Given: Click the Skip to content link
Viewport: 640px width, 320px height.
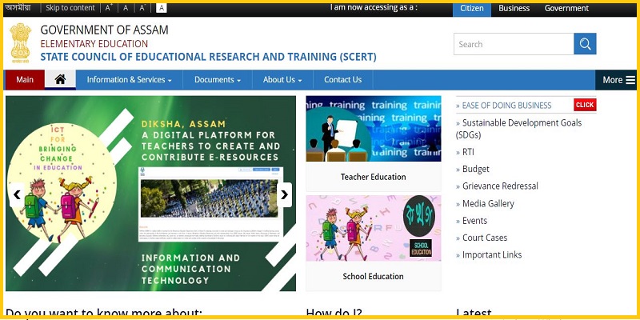Looking at the screenshot, I should tap(70, 8).
